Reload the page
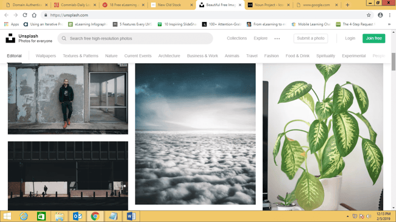Image resolution: width=396 pixels, height=222 pixels. 25,15
